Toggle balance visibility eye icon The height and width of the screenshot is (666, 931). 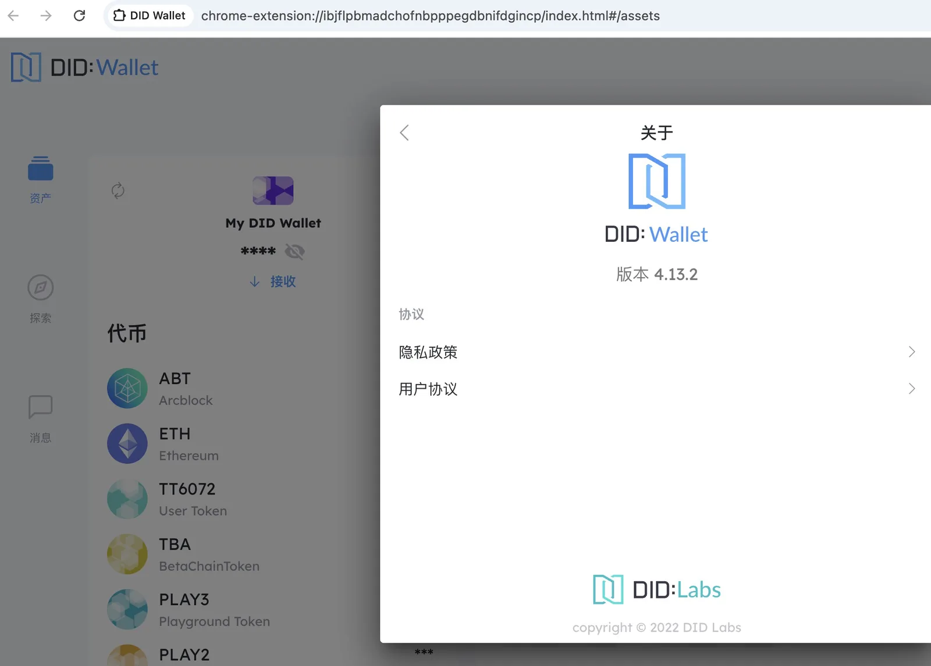pyautogui.click(x=295, y=252)
